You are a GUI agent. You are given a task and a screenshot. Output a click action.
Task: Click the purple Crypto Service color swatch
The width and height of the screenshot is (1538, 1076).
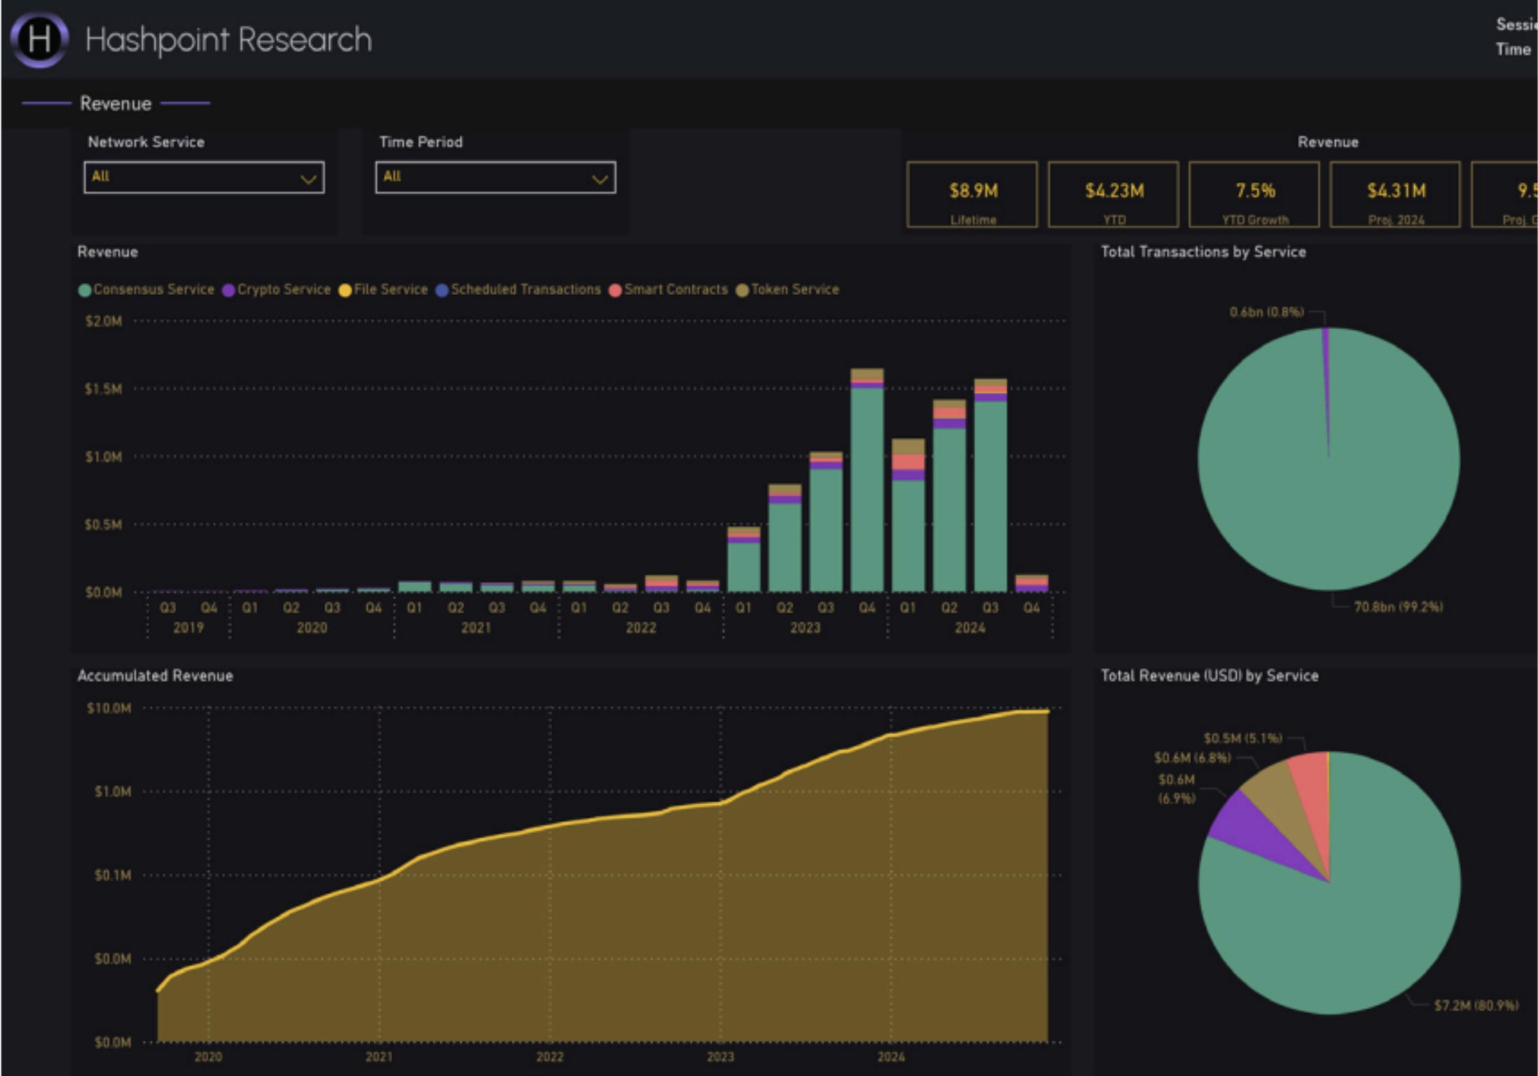tap(227, 289)
